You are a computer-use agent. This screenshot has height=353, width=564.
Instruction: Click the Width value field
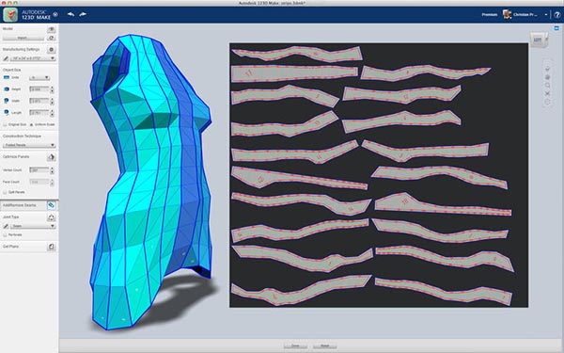pyautogui.click(x=39, y=101)
